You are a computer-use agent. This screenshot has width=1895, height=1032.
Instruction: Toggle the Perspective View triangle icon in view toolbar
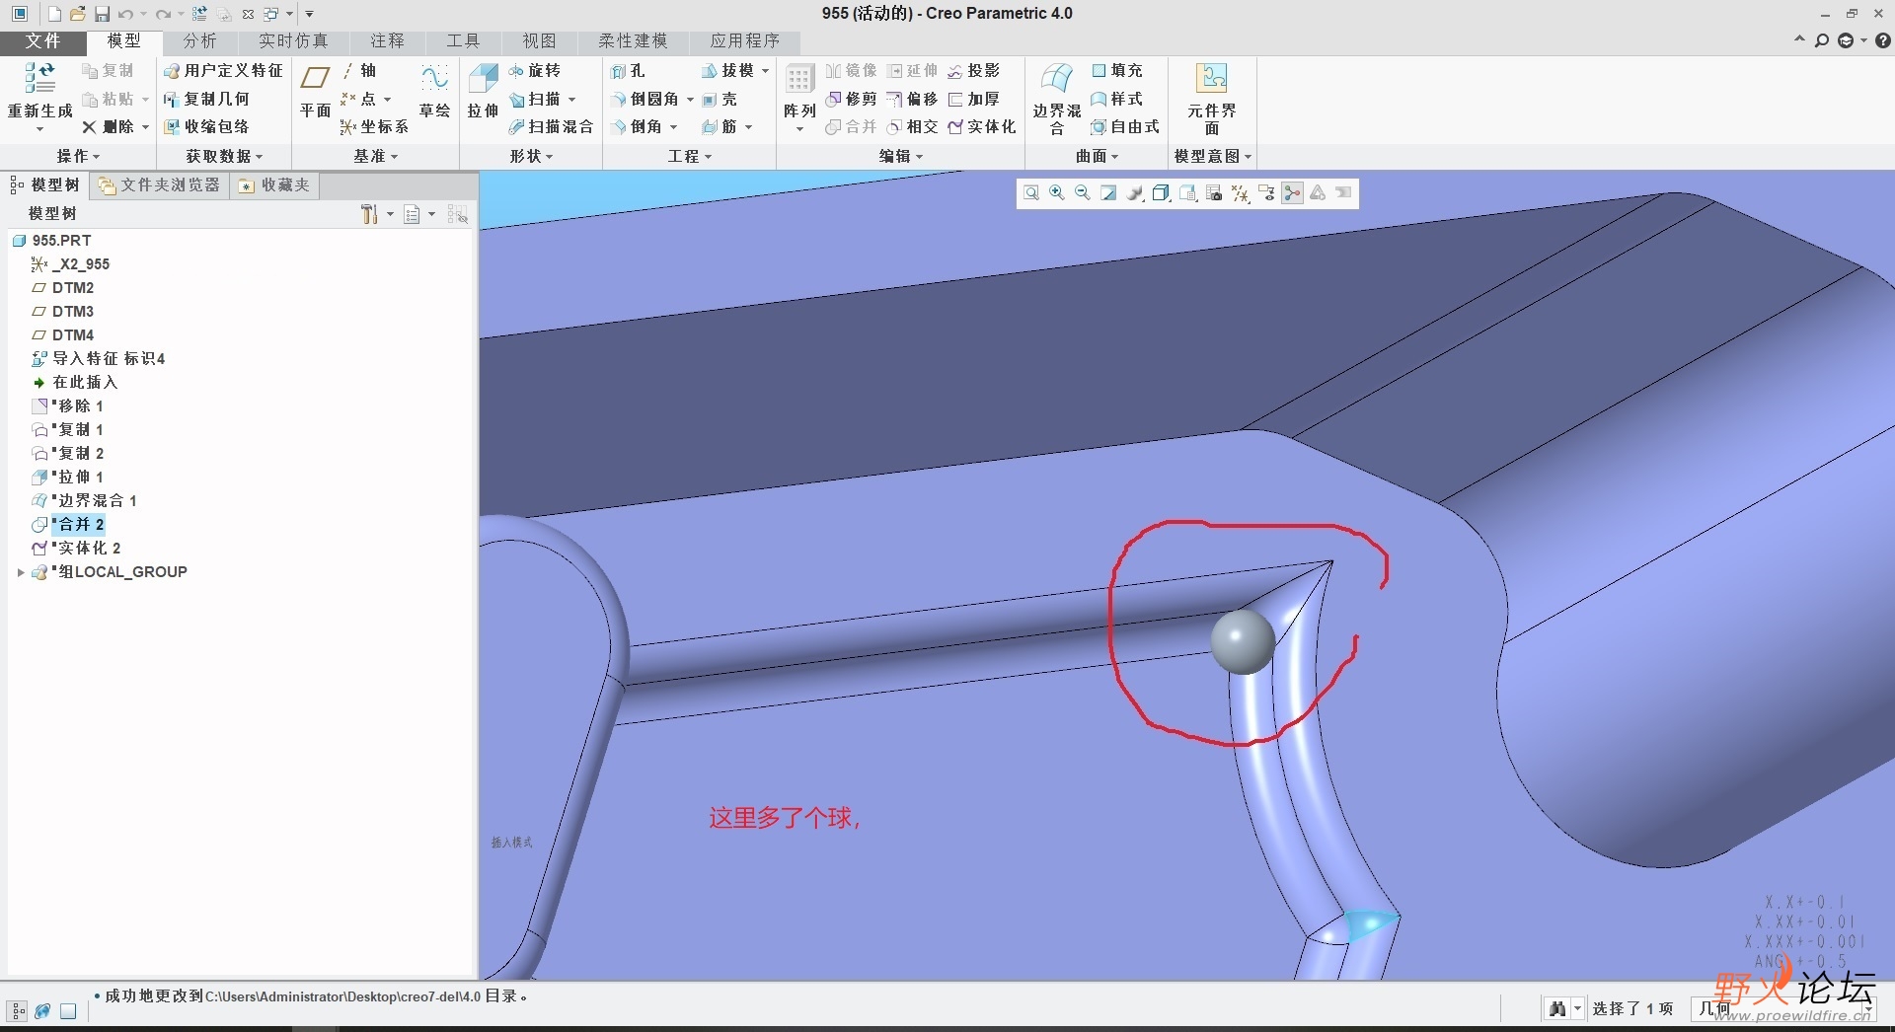(1318, 193)
